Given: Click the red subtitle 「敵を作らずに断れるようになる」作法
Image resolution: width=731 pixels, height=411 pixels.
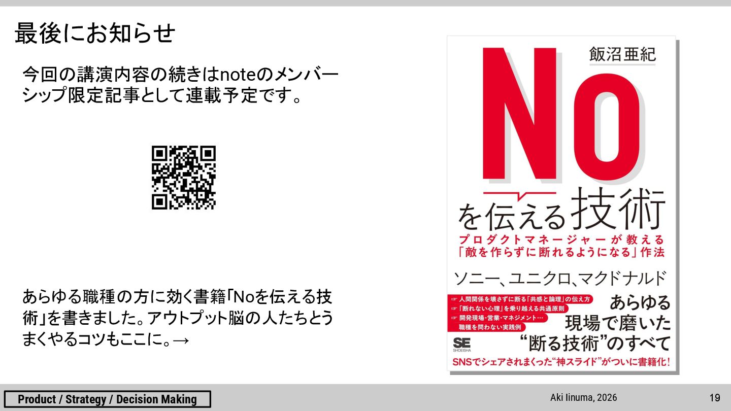Looking at the screenshot, I should pos(561,252).
